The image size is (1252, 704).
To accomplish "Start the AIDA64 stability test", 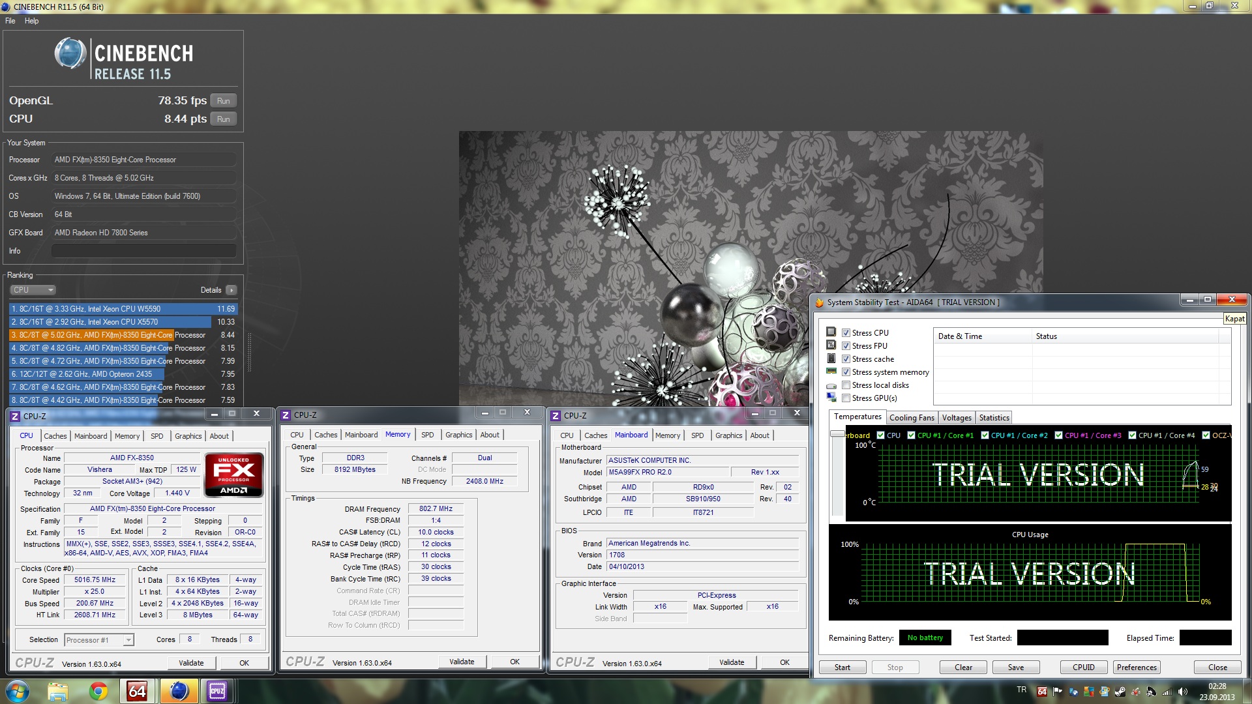I will point(842,667).
